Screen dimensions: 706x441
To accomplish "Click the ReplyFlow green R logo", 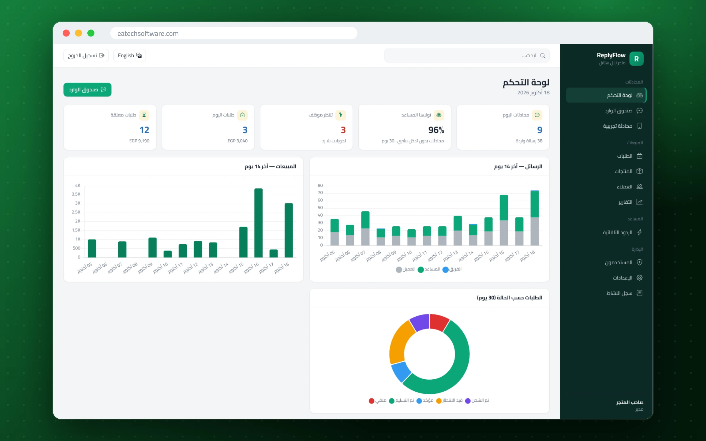I will [636, 59].
